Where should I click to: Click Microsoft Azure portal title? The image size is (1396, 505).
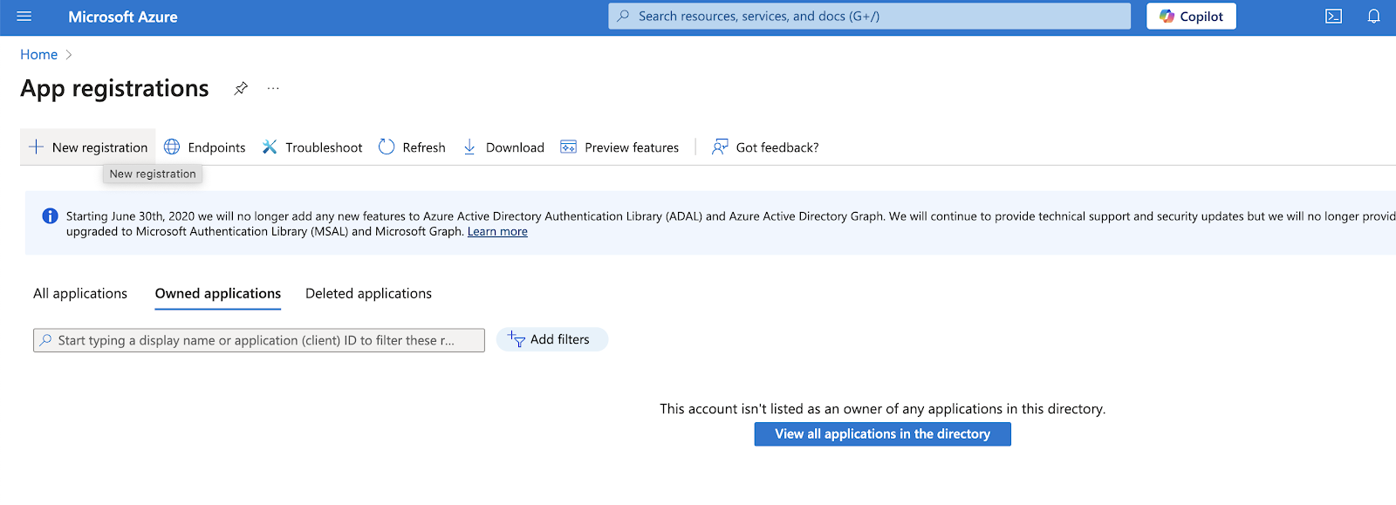pos(123,17)
